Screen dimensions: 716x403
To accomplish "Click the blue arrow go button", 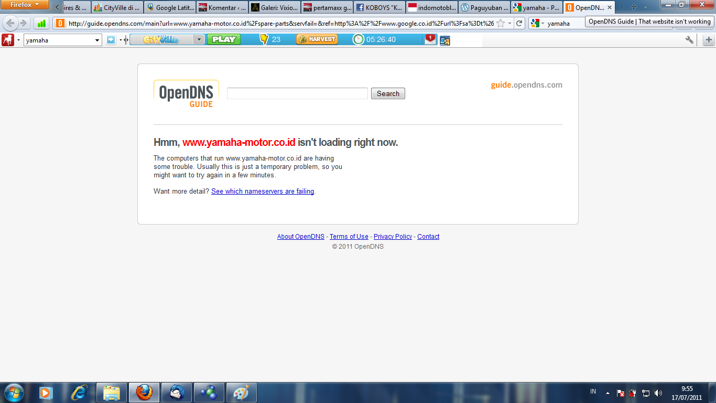I will pos(111,40).
